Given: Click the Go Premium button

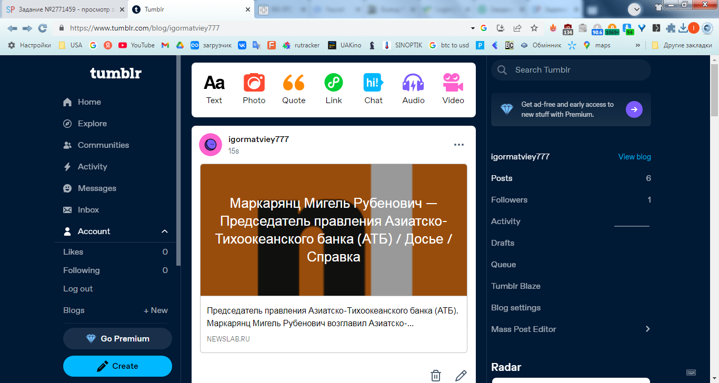Looking at the screenshot, I should point(117,339).
